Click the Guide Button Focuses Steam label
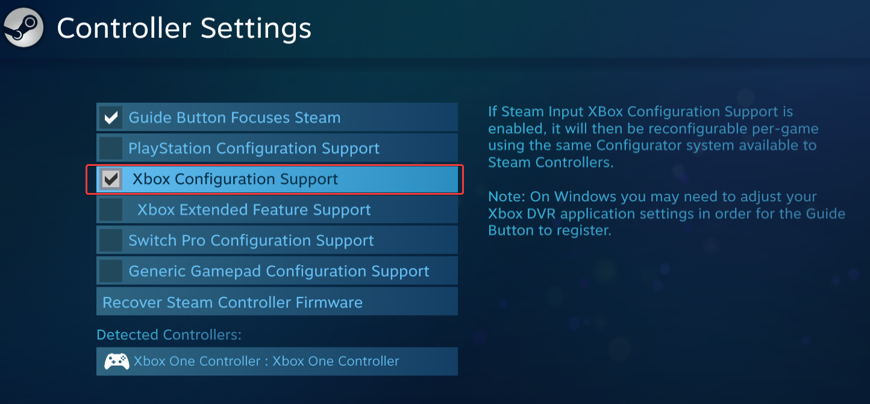This screenshot has height=404, width=870. coord(234,117)
